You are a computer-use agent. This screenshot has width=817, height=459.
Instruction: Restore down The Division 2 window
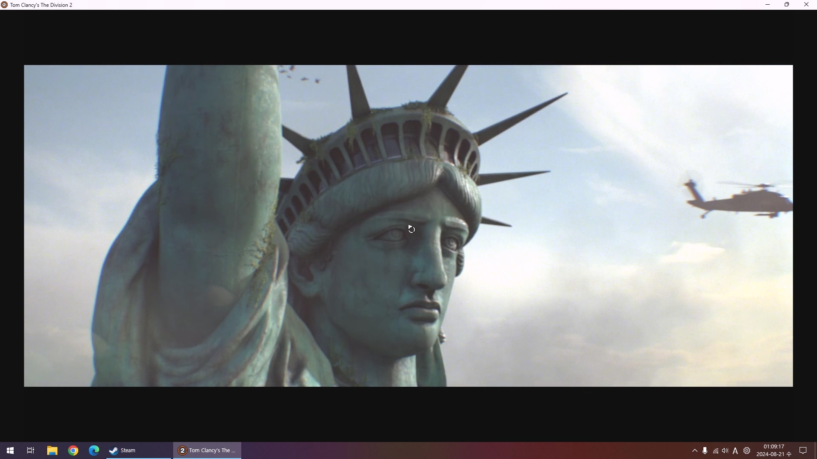787,5
